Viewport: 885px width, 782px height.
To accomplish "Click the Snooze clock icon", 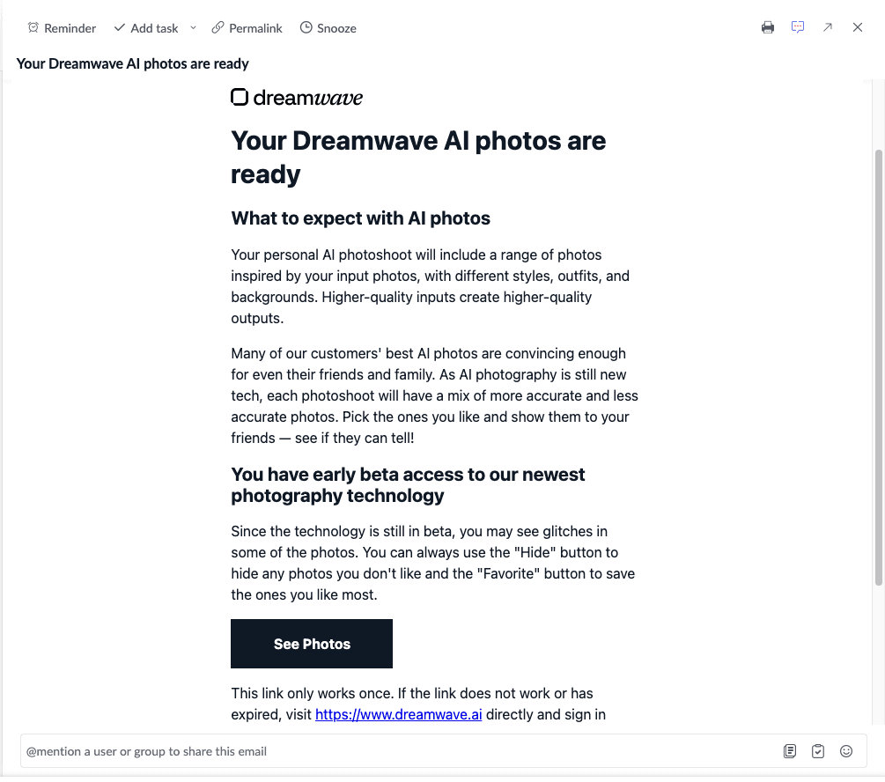I will click(x=307, y=27).
